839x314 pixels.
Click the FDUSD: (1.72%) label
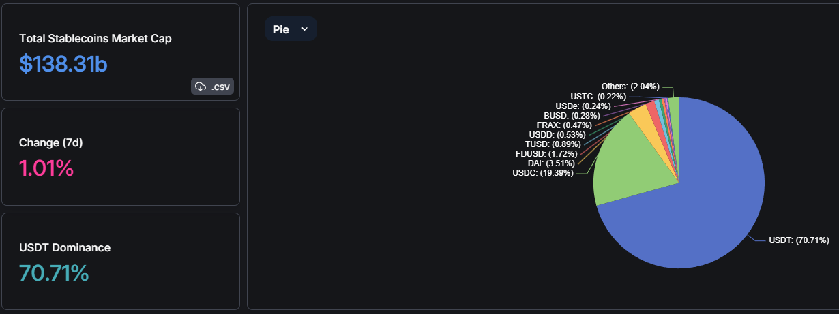tap(546, 154)
